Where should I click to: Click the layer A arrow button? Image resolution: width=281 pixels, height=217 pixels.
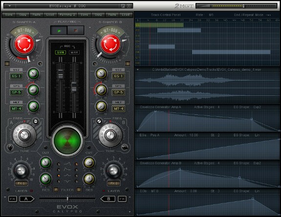tap(27, 199)
